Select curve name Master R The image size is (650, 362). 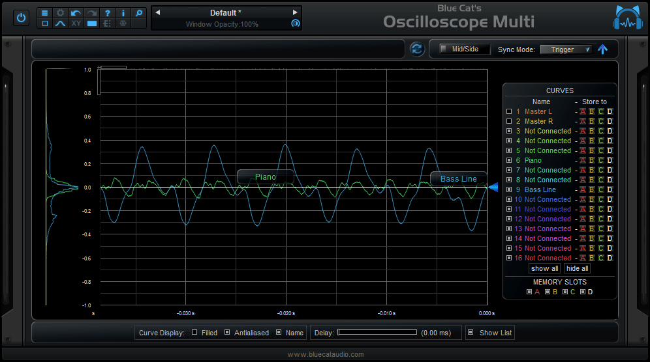point(538,121)
